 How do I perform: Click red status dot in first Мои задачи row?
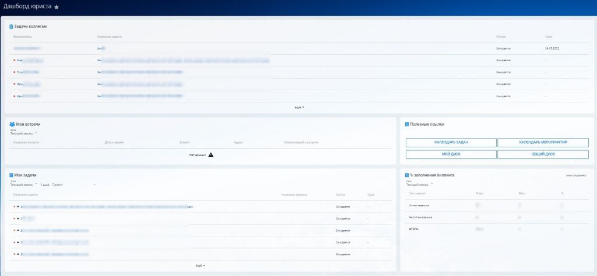point(14,207)
